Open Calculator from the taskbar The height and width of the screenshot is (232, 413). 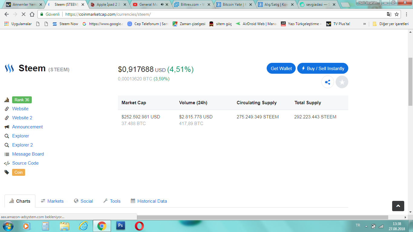coord(45,226)
